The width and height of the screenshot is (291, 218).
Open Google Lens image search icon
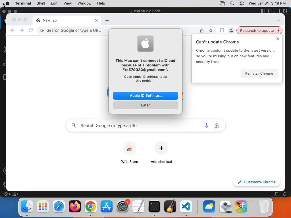click(x=217, y=125)
